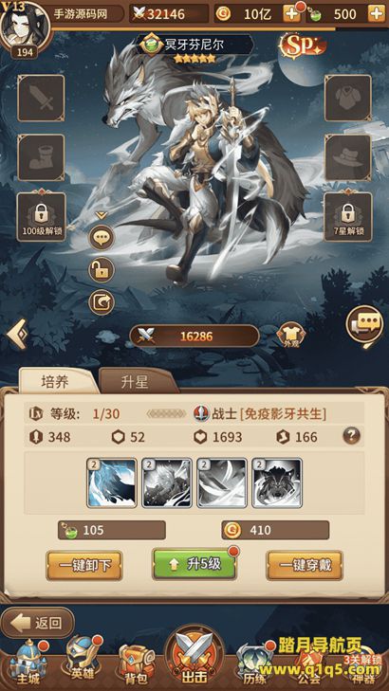The width and height of the screenshot is (389, 691).
Task: Tap the SP badge icon
Action: pyautogui.click(x=302, y=45)
